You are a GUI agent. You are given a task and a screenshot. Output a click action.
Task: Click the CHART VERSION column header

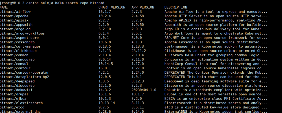(x=112, y=7)
